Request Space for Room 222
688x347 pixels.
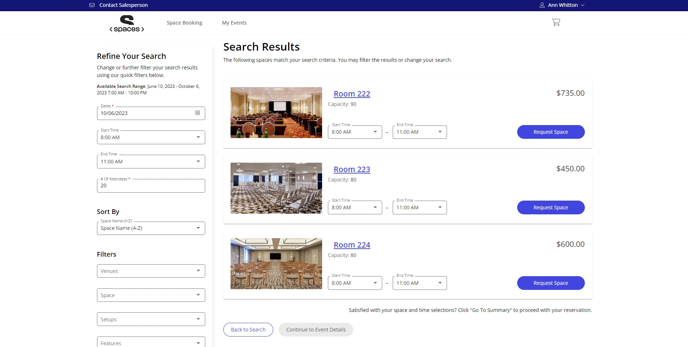click(550, 132)
